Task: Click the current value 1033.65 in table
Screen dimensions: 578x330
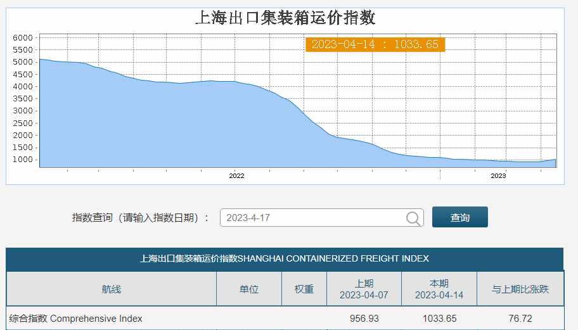Action: click(x=439, y=319)
